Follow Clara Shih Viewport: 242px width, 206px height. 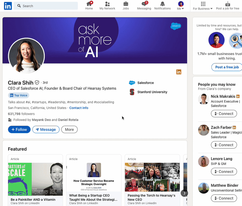point(19,129)
